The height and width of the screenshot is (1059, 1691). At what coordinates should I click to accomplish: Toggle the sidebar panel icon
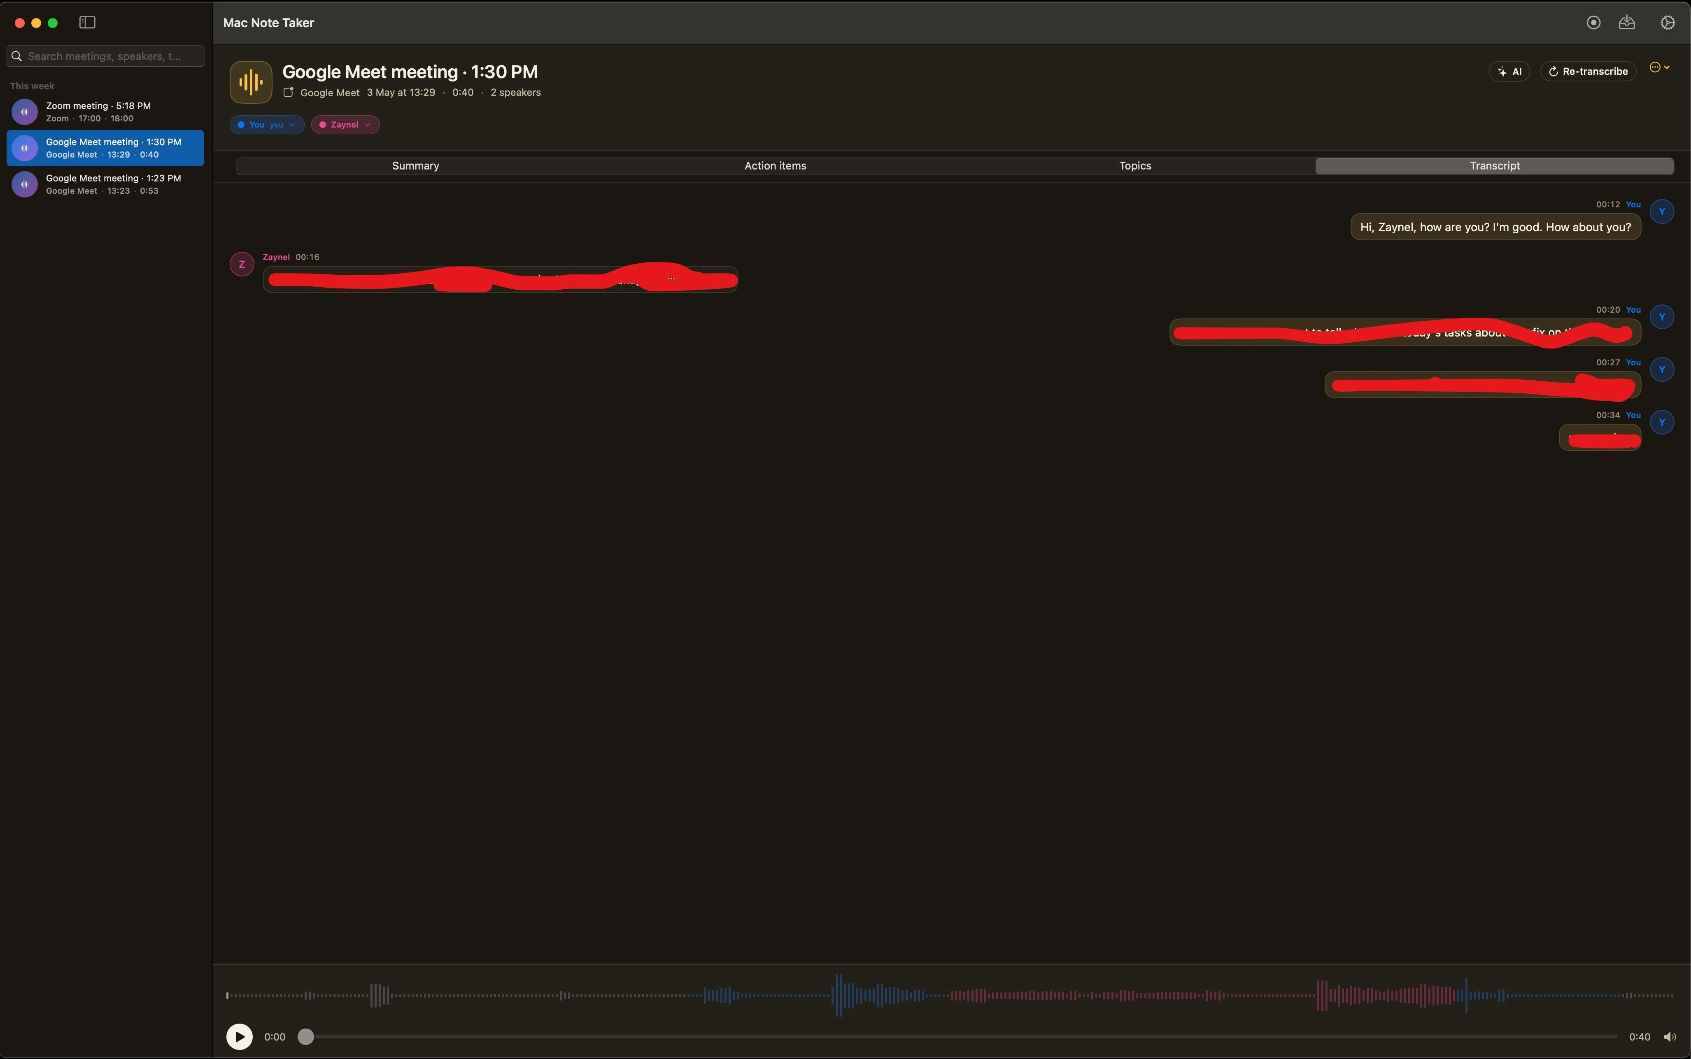pos(87,22)
